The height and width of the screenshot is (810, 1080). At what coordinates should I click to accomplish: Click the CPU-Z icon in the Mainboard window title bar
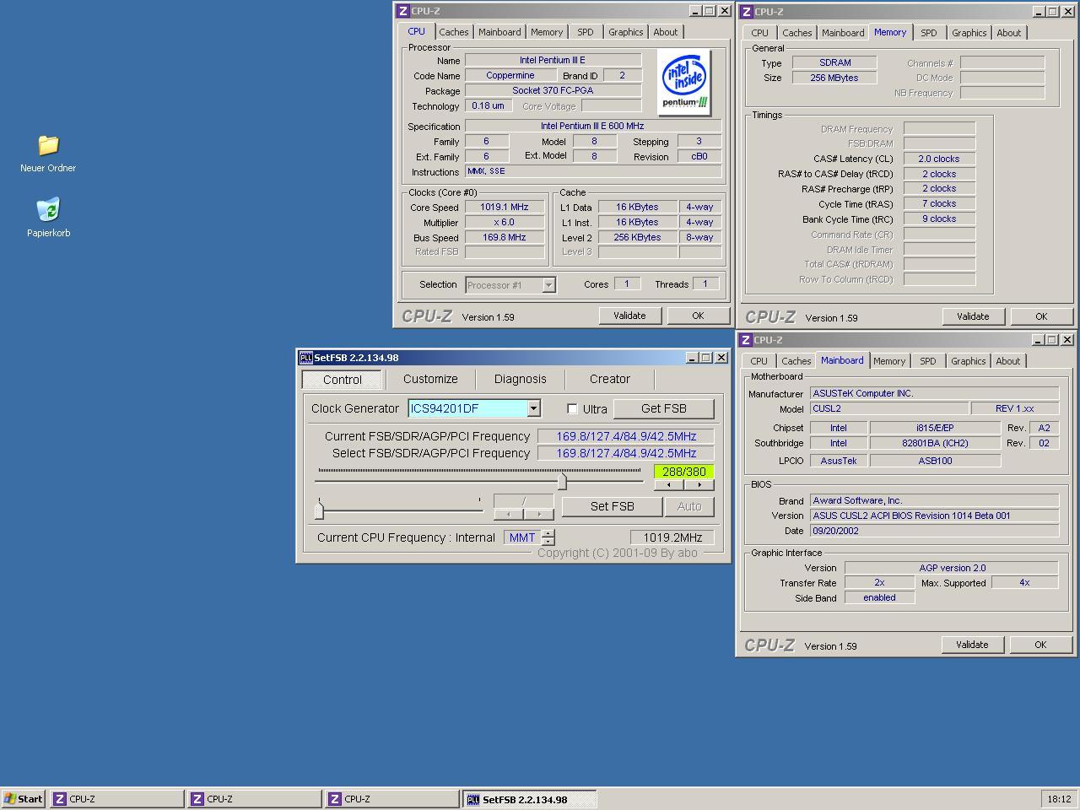click(x=746, y=340)
